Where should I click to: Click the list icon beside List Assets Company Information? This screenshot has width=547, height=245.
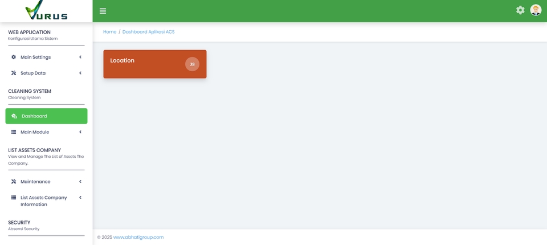(14, 198)
